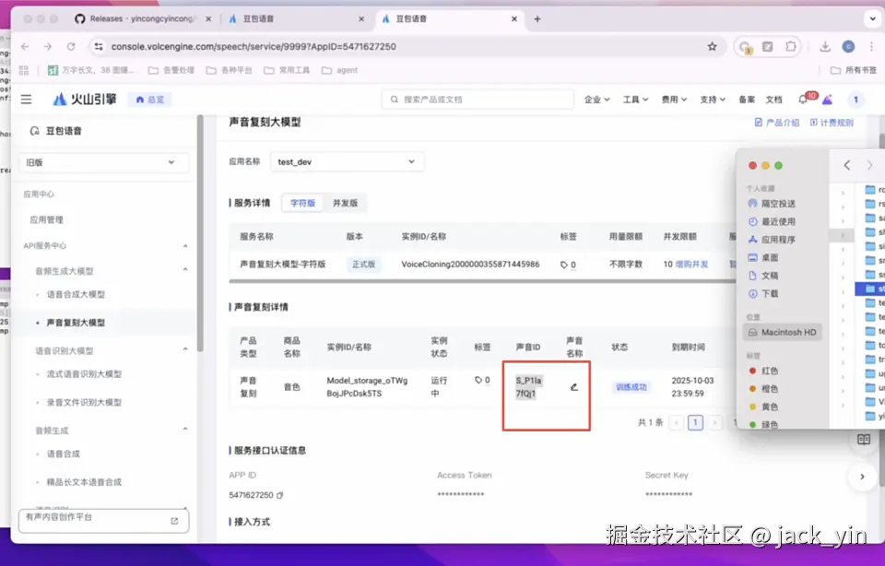Viewport: 885px width, 566px height.
Task: Collapse the API服务中心 section
Action: point(185,246)
